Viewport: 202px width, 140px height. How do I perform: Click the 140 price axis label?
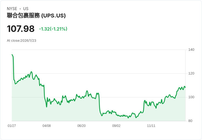pos(191,50)
